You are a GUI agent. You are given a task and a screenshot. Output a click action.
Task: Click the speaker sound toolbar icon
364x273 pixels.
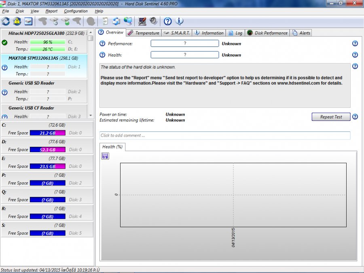[153, 21]
